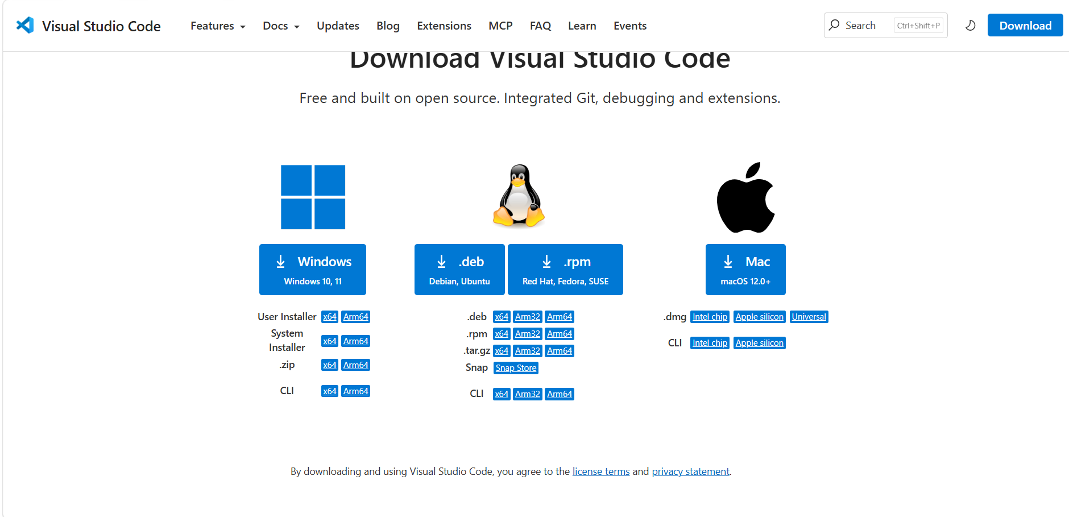Select System Installer x64 link
Viewport: 1069px width, 517px height.
coord(330,341)
